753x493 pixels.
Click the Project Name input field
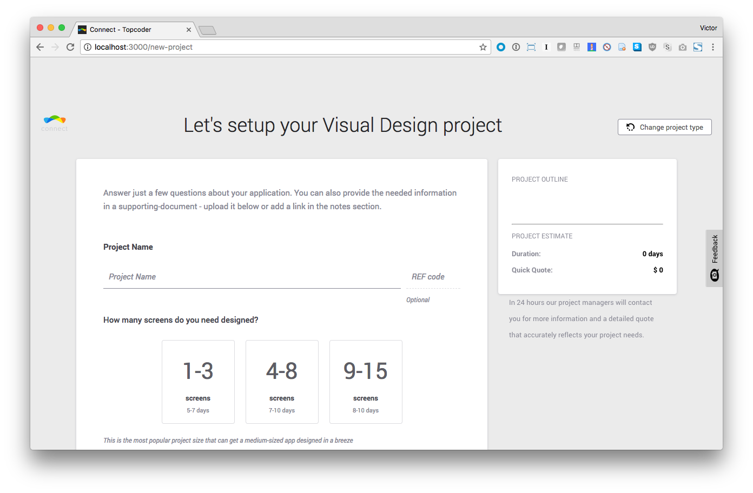pos(252,277)
